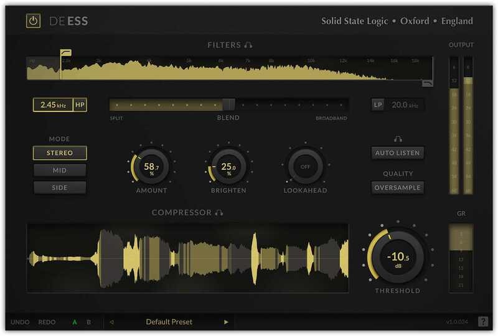
Task: Go to previous preset with left arrow
Action: [112, 322]
